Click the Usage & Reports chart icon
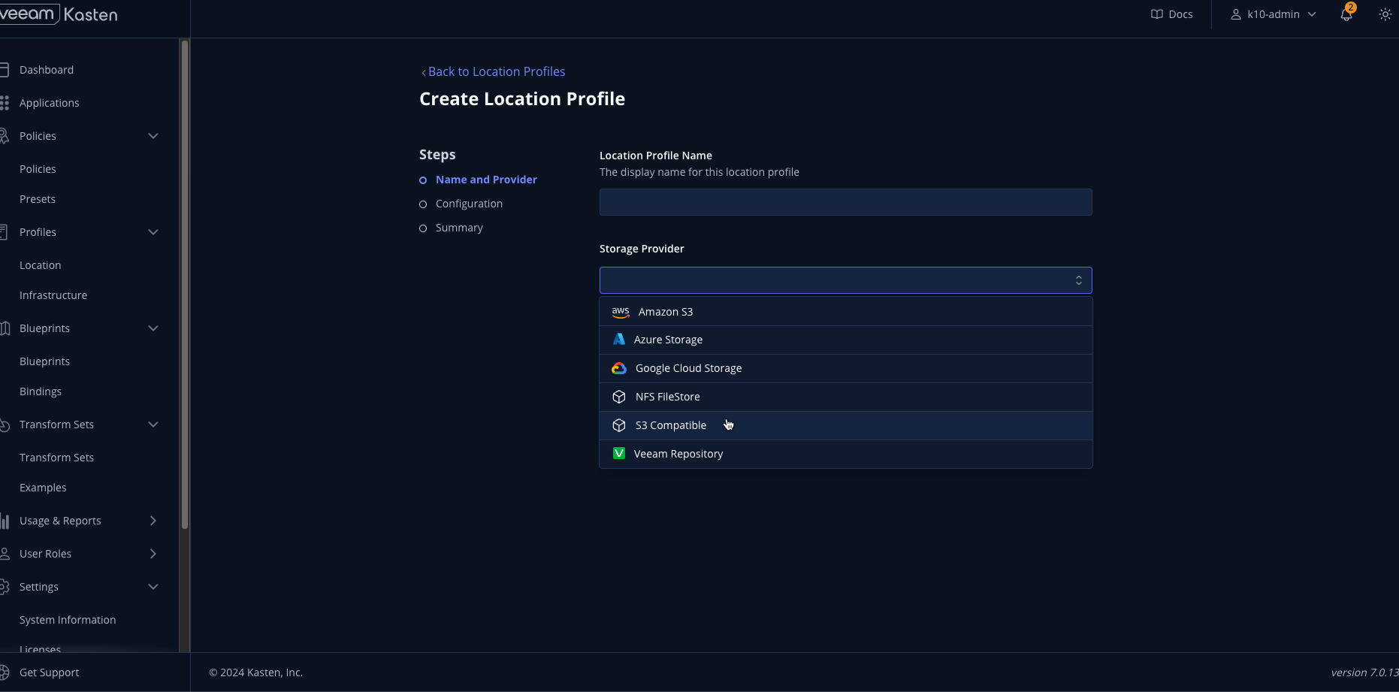 pyautogui.click(x=5, y=521)
